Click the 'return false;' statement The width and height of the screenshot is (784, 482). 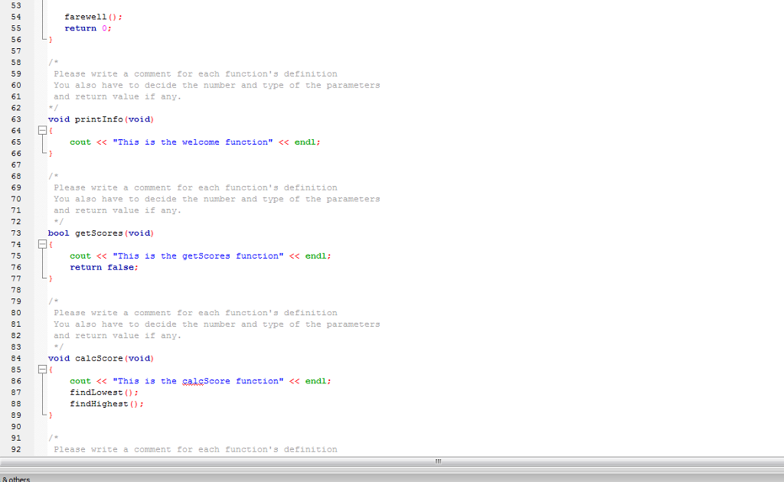[104, 268]
